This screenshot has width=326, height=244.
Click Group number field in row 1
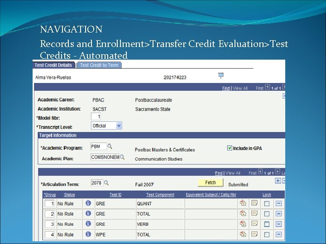pyautogui.click(x=50, y=203)
